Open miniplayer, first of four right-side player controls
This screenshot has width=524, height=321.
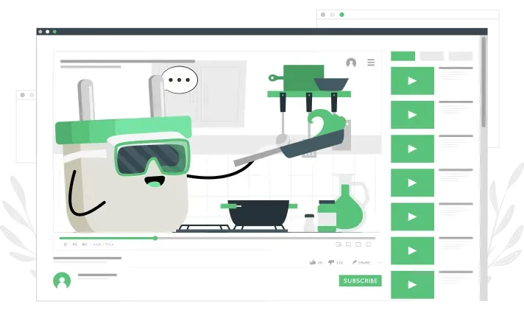(339, 244)
